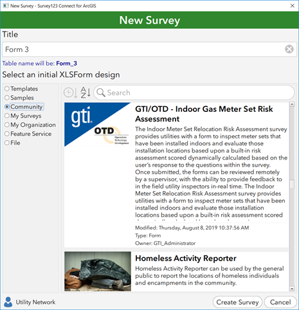Close the New Survey window
Viewport: 299px width, 310px height.
tap(293, 6)
